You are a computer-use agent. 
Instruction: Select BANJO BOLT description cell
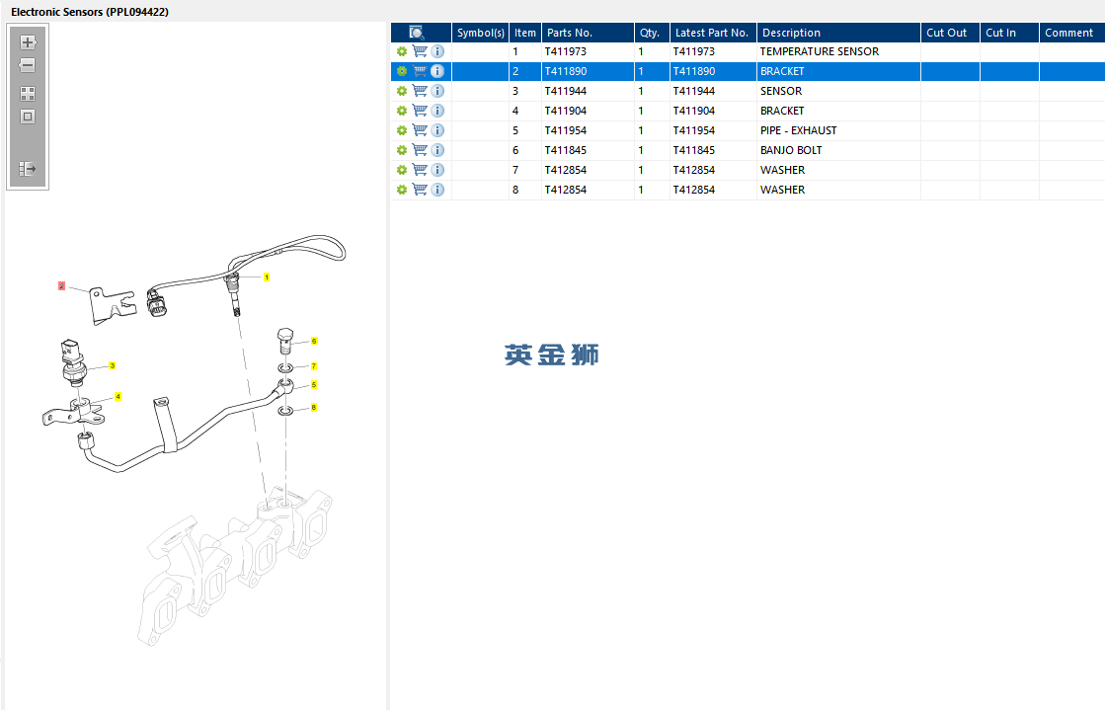point(838,150)
